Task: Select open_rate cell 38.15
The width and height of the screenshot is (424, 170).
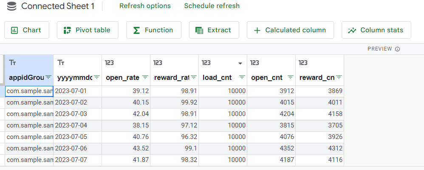Action: tap(126, 126)
